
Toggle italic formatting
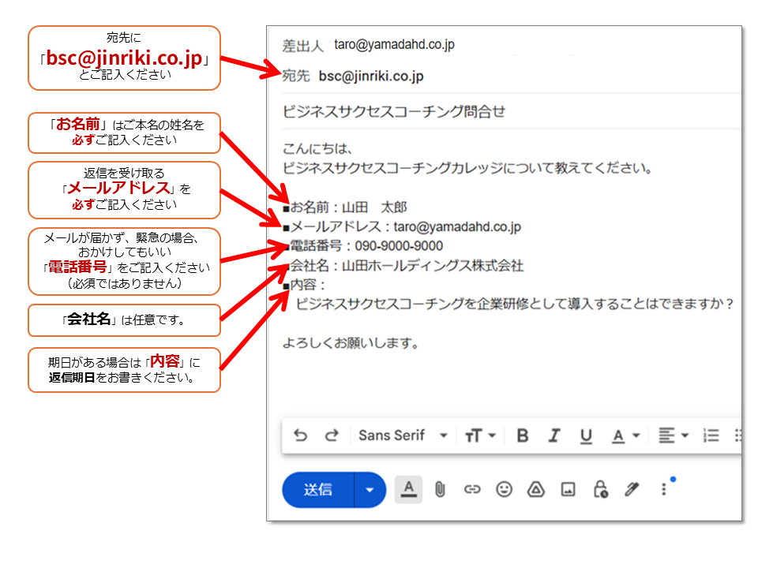coord(554,435)
